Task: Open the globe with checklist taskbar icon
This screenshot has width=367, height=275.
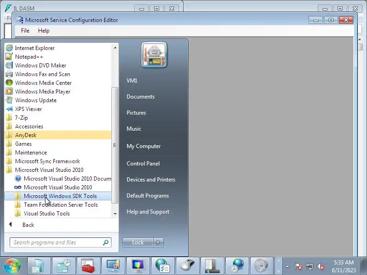Action: (163, 266)
